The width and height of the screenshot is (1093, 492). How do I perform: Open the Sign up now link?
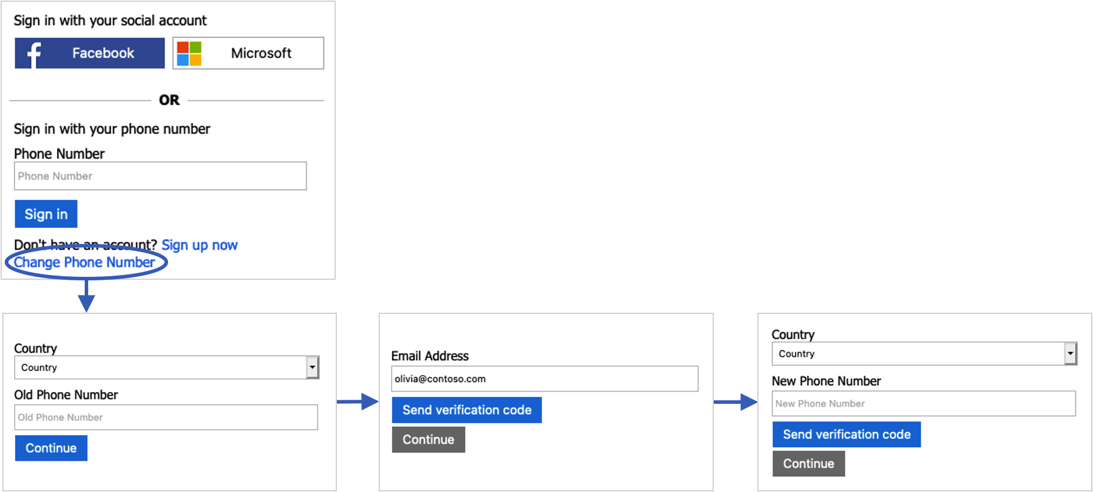199,245
